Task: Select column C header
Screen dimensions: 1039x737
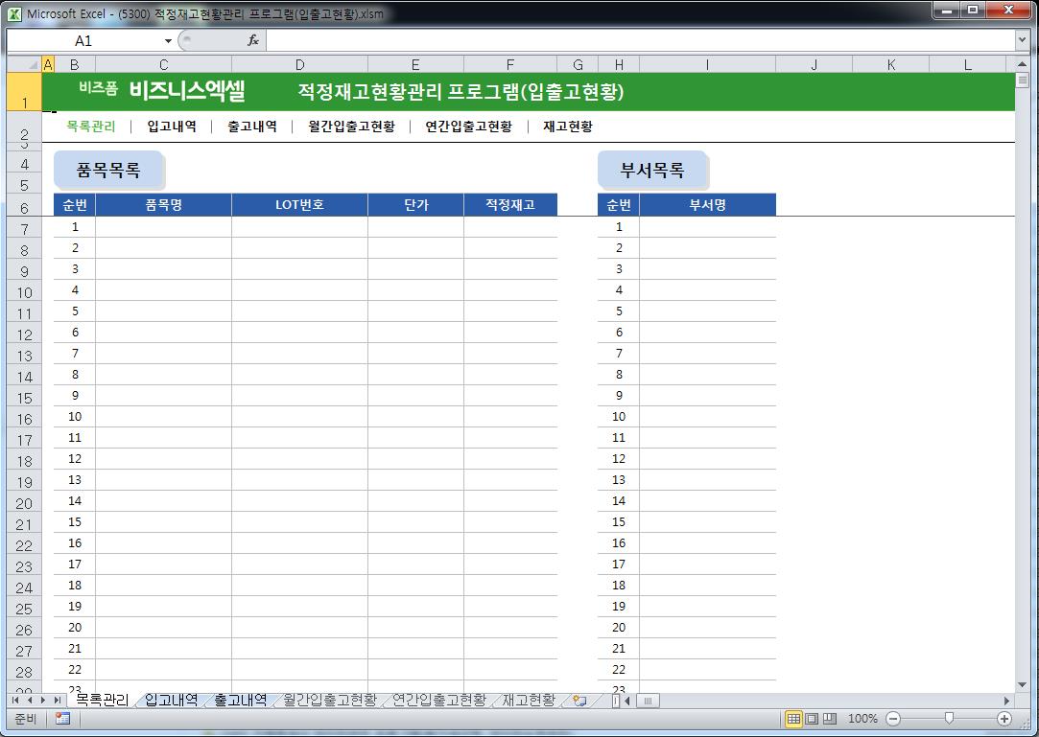Action: pyautogui.click(x=164, y=65)
